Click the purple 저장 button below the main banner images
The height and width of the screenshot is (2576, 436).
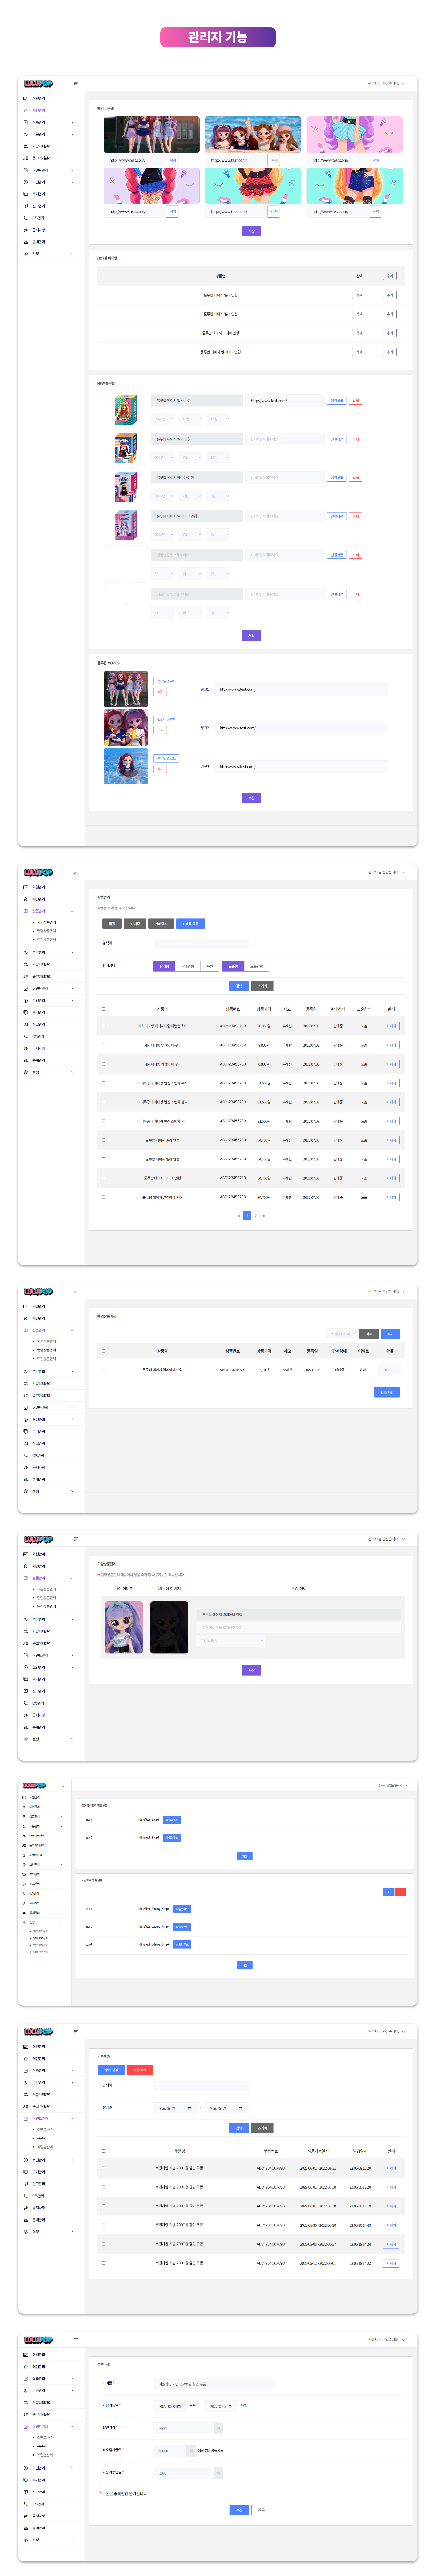coord(251,231)
